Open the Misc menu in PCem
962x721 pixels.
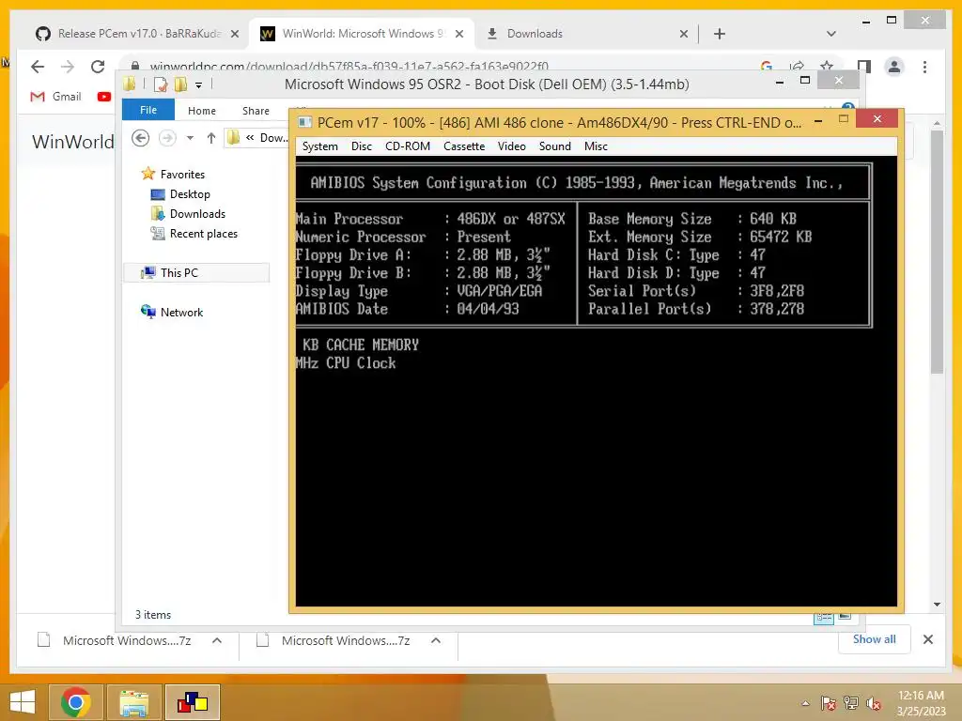(x=596, y=146)
